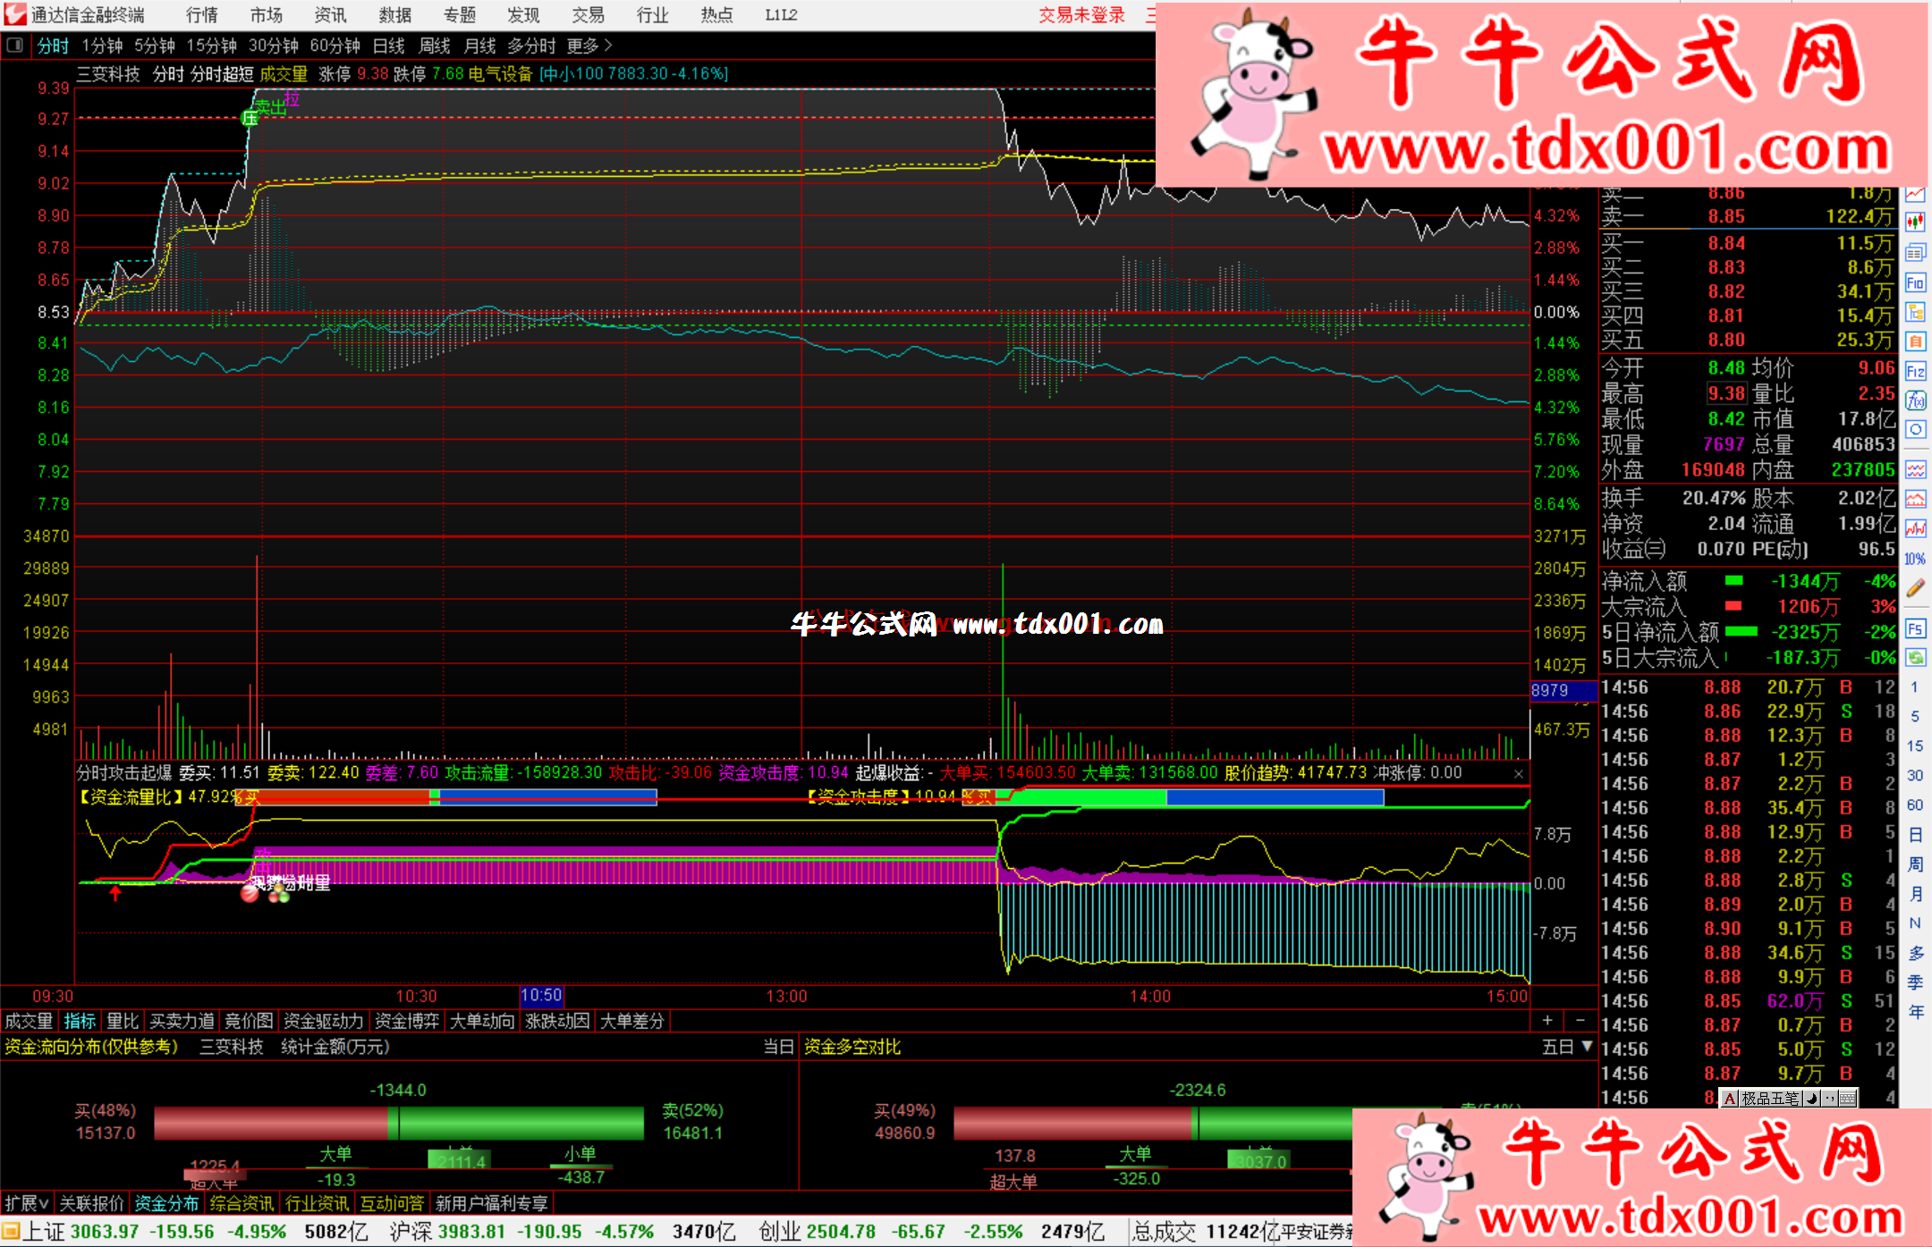Click the area chart sidebar icon

click(1915, 499)
